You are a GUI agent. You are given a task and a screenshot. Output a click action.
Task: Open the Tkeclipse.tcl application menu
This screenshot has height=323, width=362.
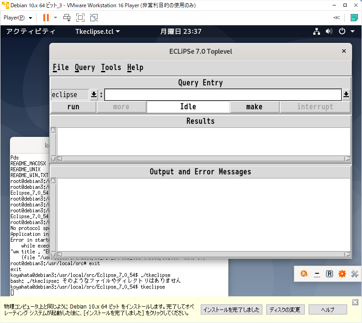click(97, 32)
